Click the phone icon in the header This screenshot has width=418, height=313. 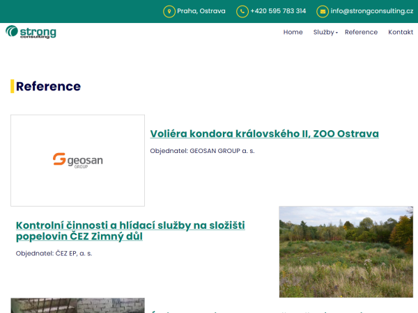pyautogui.click(x=242, y=11)
